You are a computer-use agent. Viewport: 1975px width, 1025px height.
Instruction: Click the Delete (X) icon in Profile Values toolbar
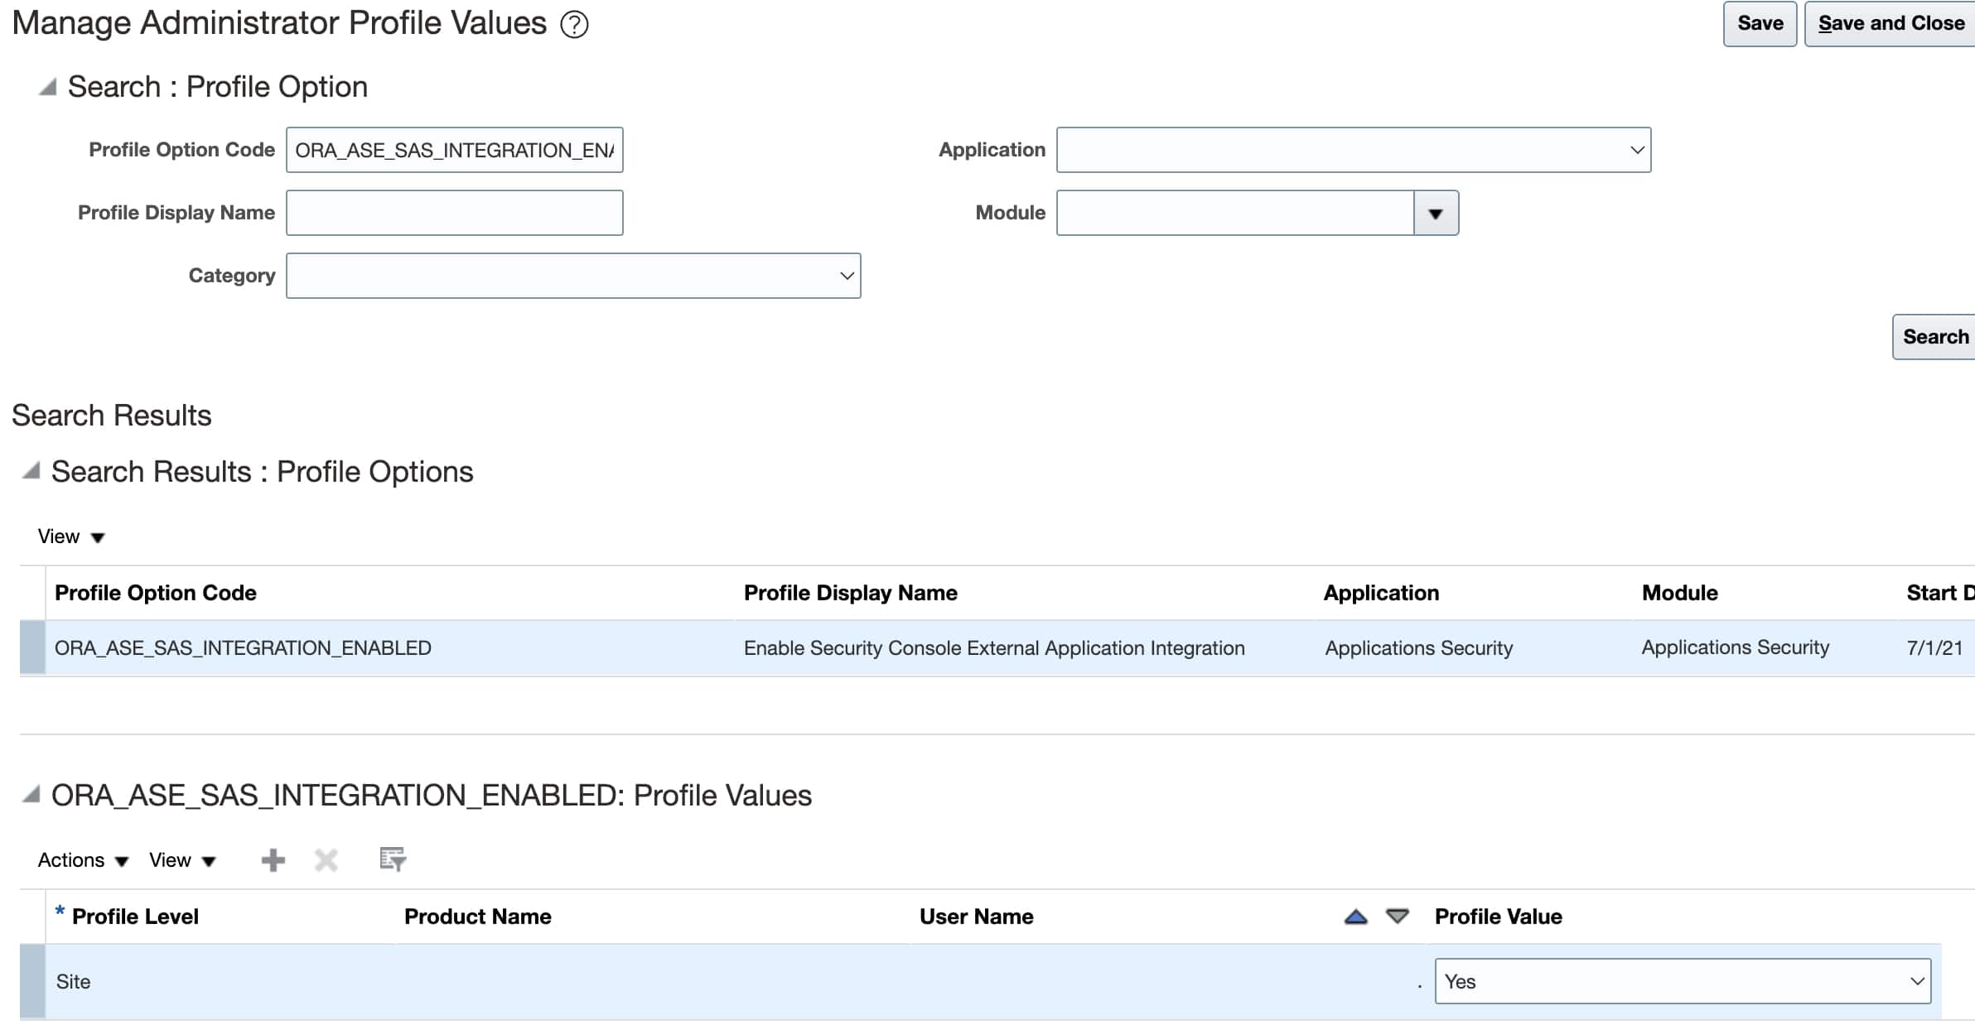[326, 860]
